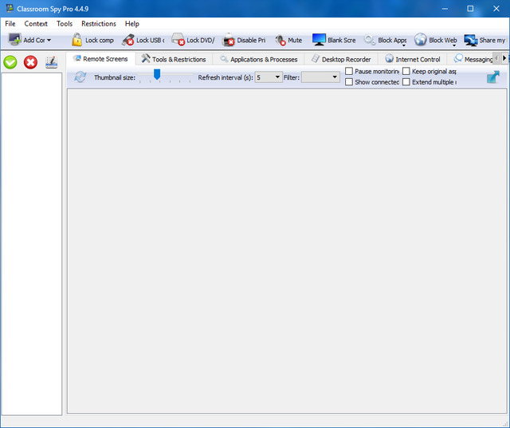Image resolution: width=510 pixels, height=428 pixels.
Task: Click the Blank Screen monitor icon
Action: pyautogui.click(x=319, y=40)
